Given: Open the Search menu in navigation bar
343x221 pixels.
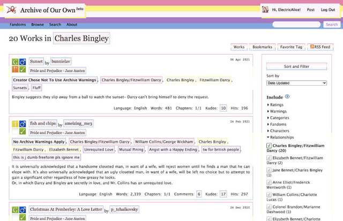Looking at the screenshot, I should coord(55,25).
